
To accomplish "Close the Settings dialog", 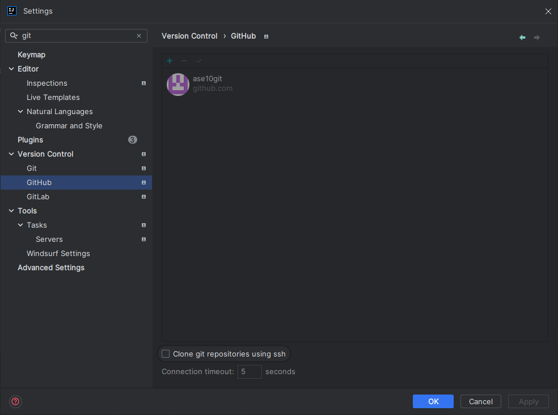I will click(x=548, y=11).
